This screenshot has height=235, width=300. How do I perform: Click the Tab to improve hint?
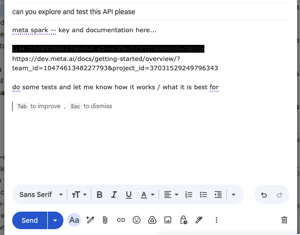38,106
